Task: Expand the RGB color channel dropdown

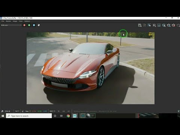Action: 11,25
